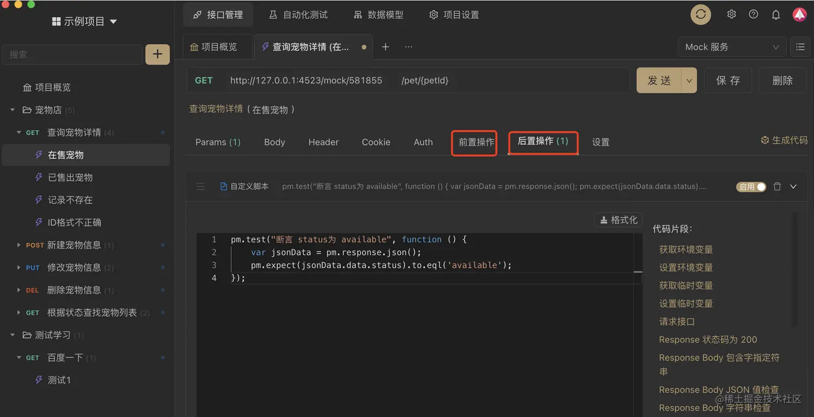The image size is (814, 417).
Task: Open the hamburger list icon beside Mock 服务
Action: point(800,47)
